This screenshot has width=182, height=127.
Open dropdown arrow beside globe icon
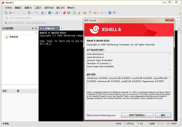53,13
